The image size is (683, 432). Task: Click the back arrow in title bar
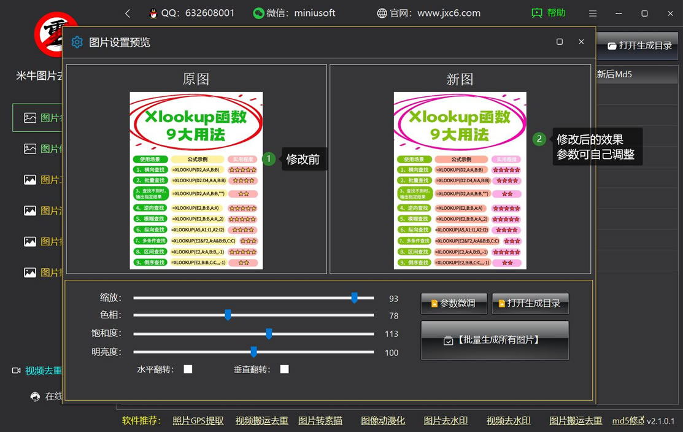[x=128, y=13]
